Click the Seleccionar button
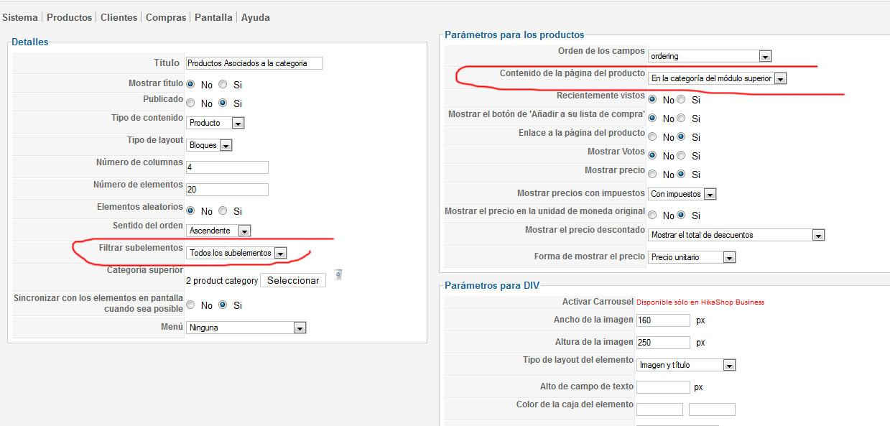Image resolution: width=890 pixels, height=426 pixels. pos(293,280)
